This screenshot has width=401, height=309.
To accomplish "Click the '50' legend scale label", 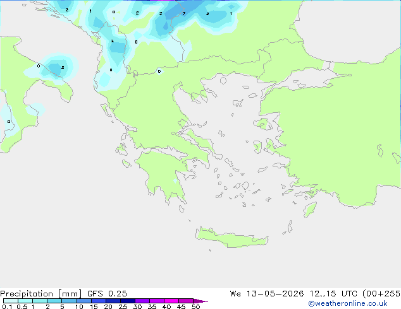I will (195, 306).
